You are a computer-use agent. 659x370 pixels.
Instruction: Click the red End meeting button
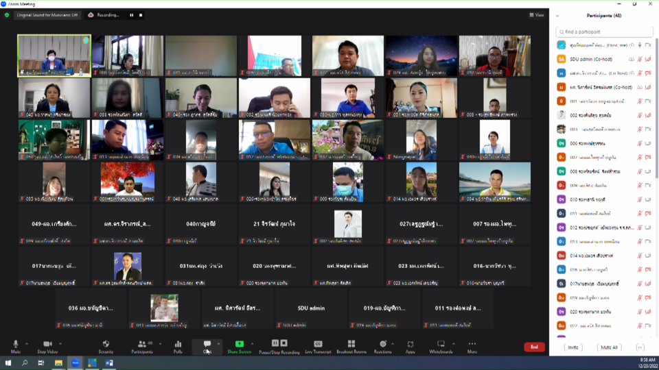[534, 347]
